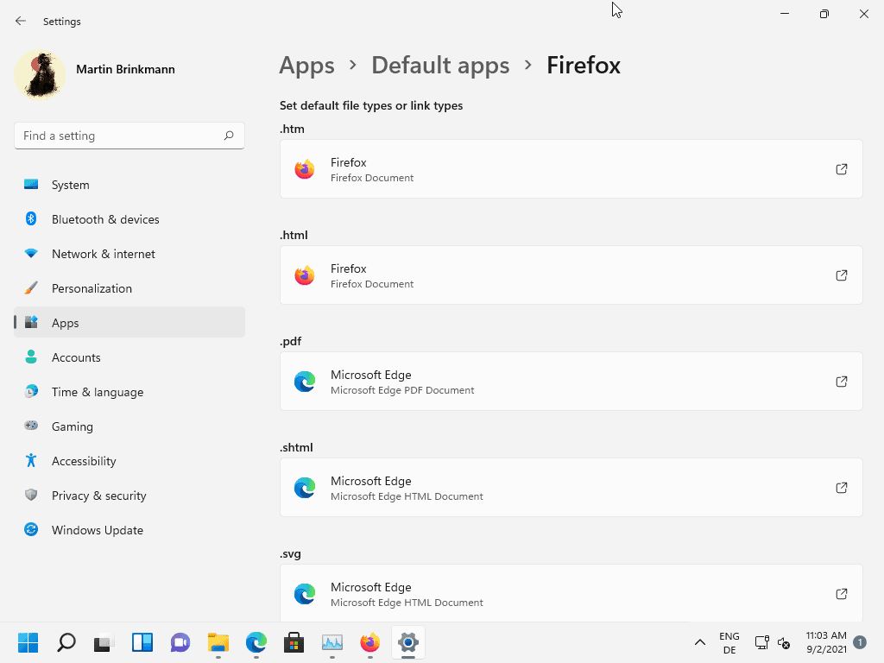Click the search magnifier in settings box
The image size is (884, 663).
228,136
